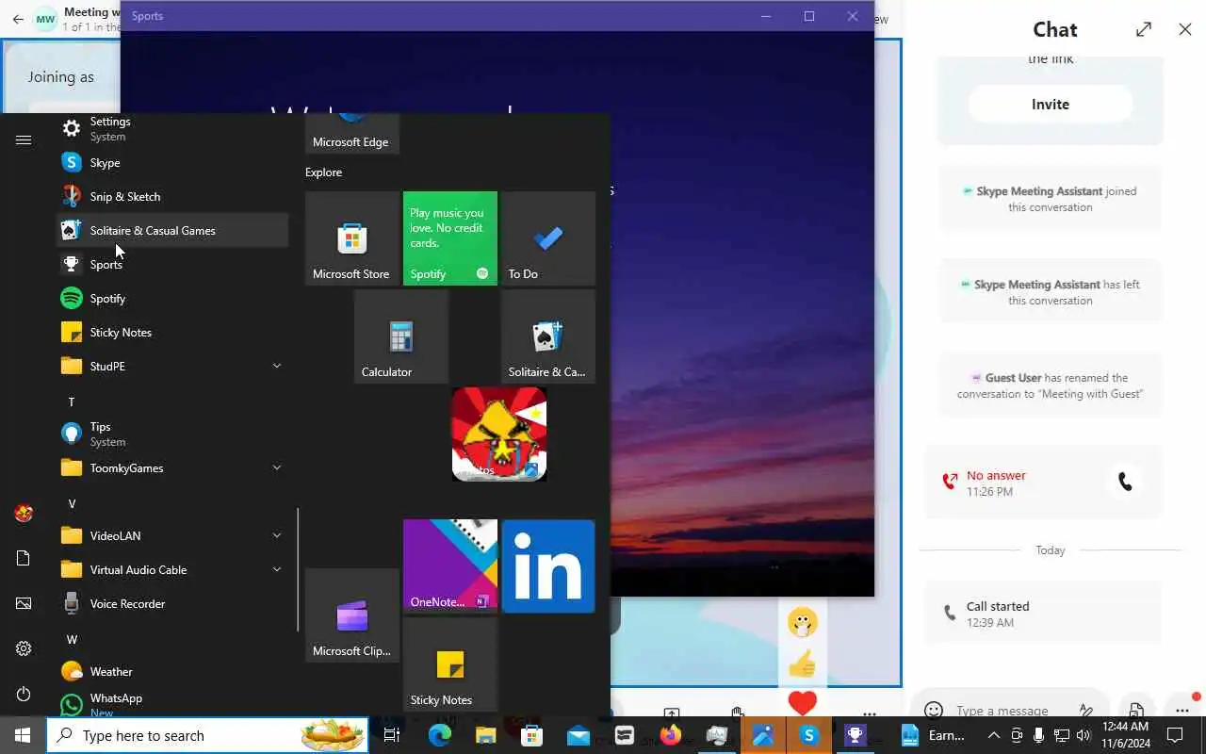Open Documents from Start sidebar
This screenshot has width=1206, height=754.
coord(24,558)
